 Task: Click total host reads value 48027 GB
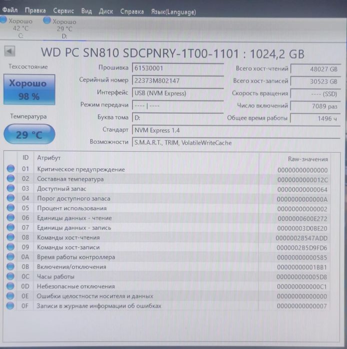click(x=315, y=69)
